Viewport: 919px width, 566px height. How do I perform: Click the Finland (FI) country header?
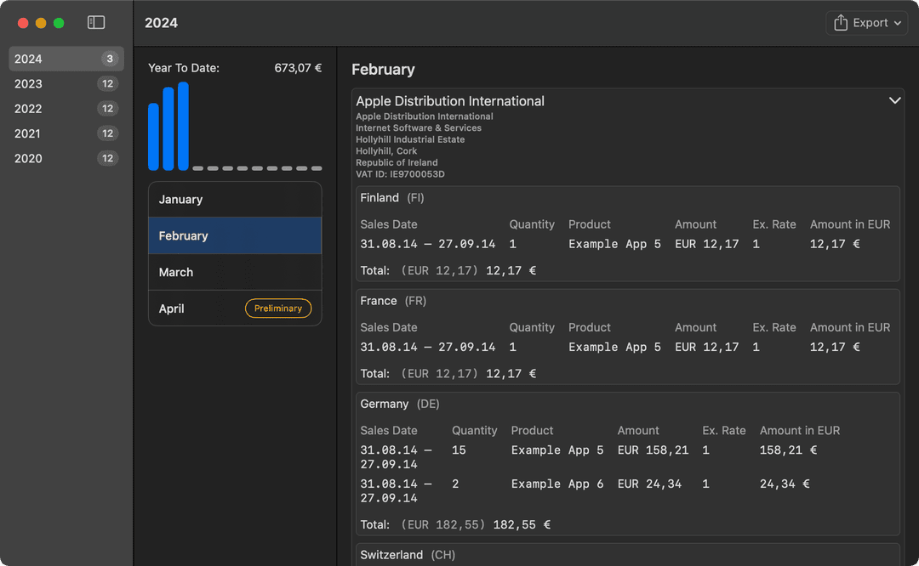[x=392, y=198]
